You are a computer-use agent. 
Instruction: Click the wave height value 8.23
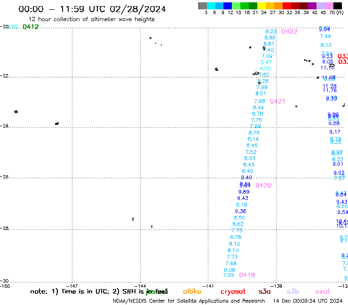click(271, 31)
